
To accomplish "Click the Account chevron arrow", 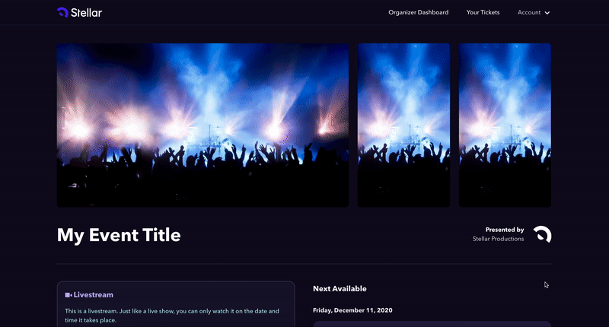I will coord(547,13).
